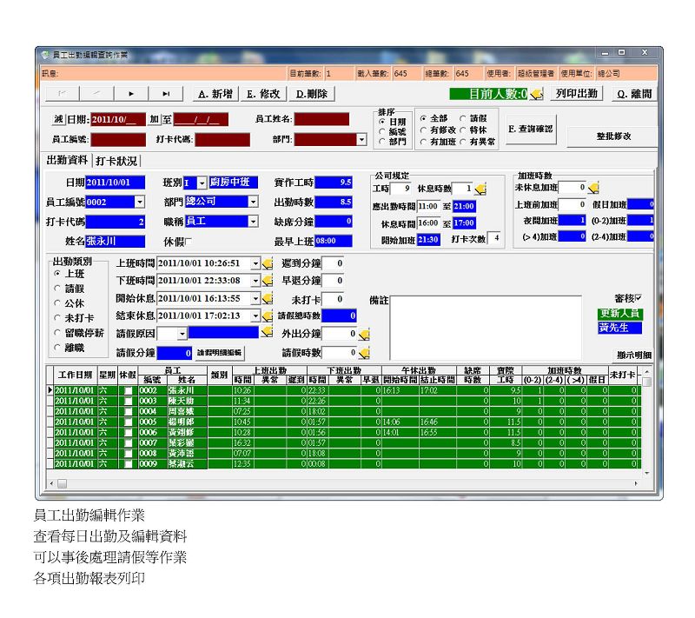Click the 列印出勤 print button

(577, 94)
